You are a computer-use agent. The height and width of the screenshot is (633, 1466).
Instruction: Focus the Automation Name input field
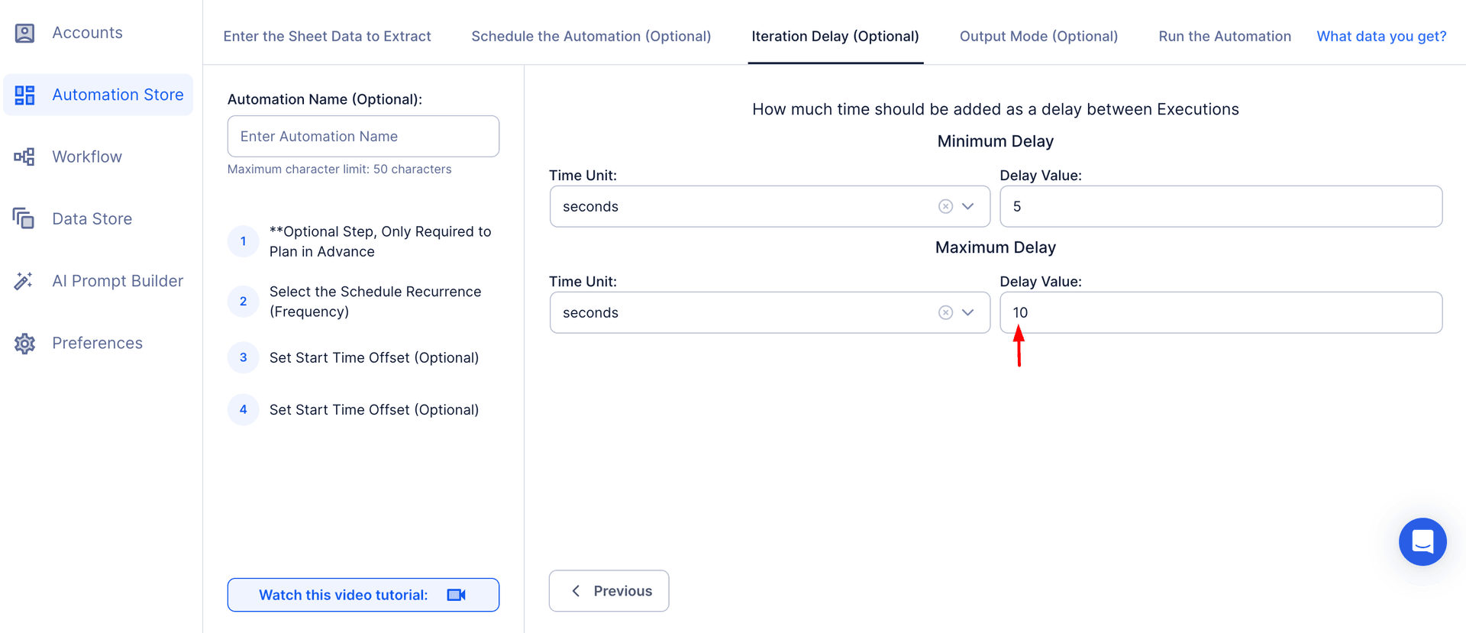[363, 136]
